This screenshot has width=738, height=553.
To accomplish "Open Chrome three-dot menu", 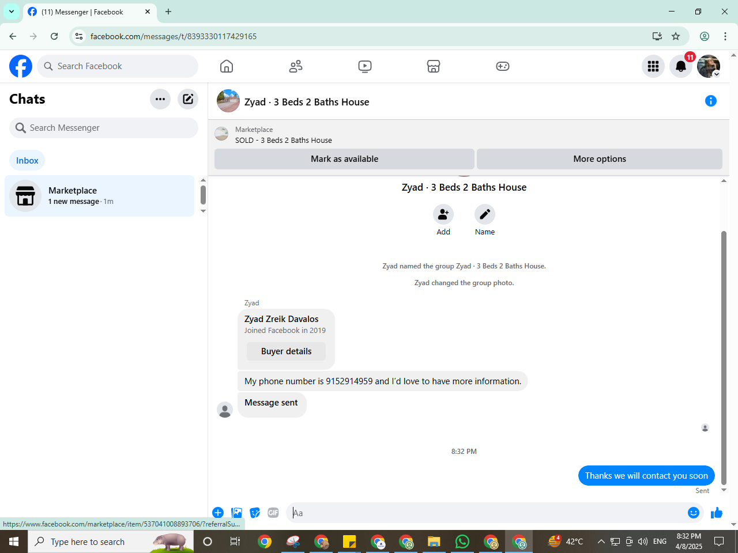I will click(x=725, y=36).
